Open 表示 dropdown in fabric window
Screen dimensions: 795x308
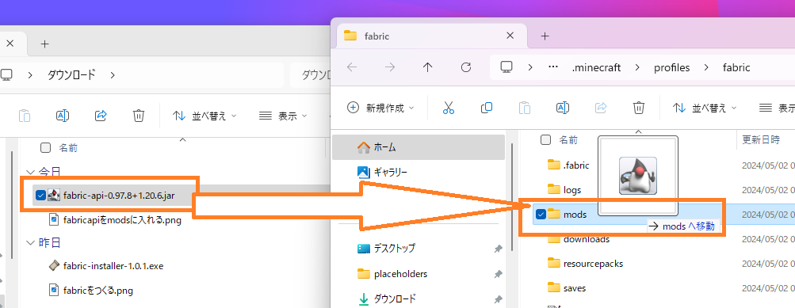point(776,108)
